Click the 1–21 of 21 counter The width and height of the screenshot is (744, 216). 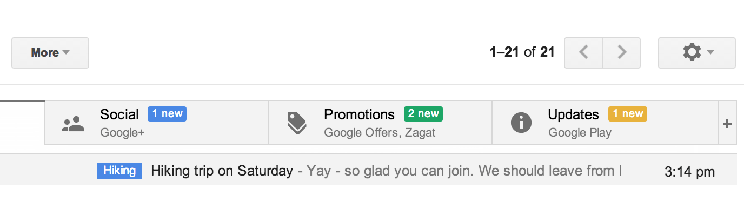(x=522, y=52)
